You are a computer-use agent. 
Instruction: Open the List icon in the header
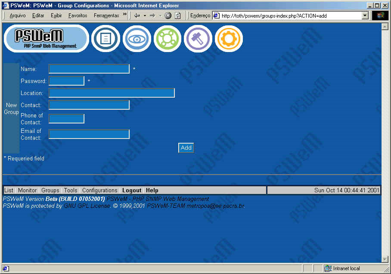[x=106, y=39]
